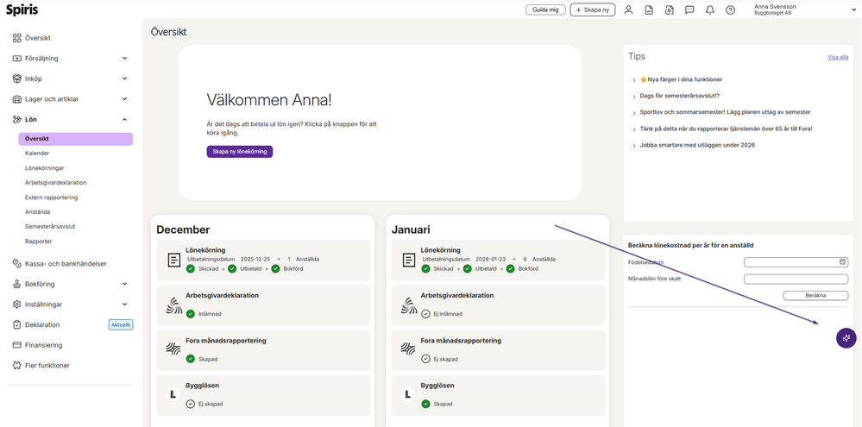Click the Fler funktioner puzzle icon
This screenshot has height=427, width=862.
pyautogui.click(x=17, y=366)
